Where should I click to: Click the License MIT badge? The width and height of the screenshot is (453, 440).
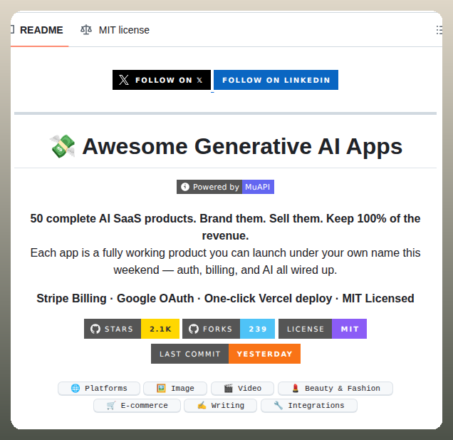point(323,329)
